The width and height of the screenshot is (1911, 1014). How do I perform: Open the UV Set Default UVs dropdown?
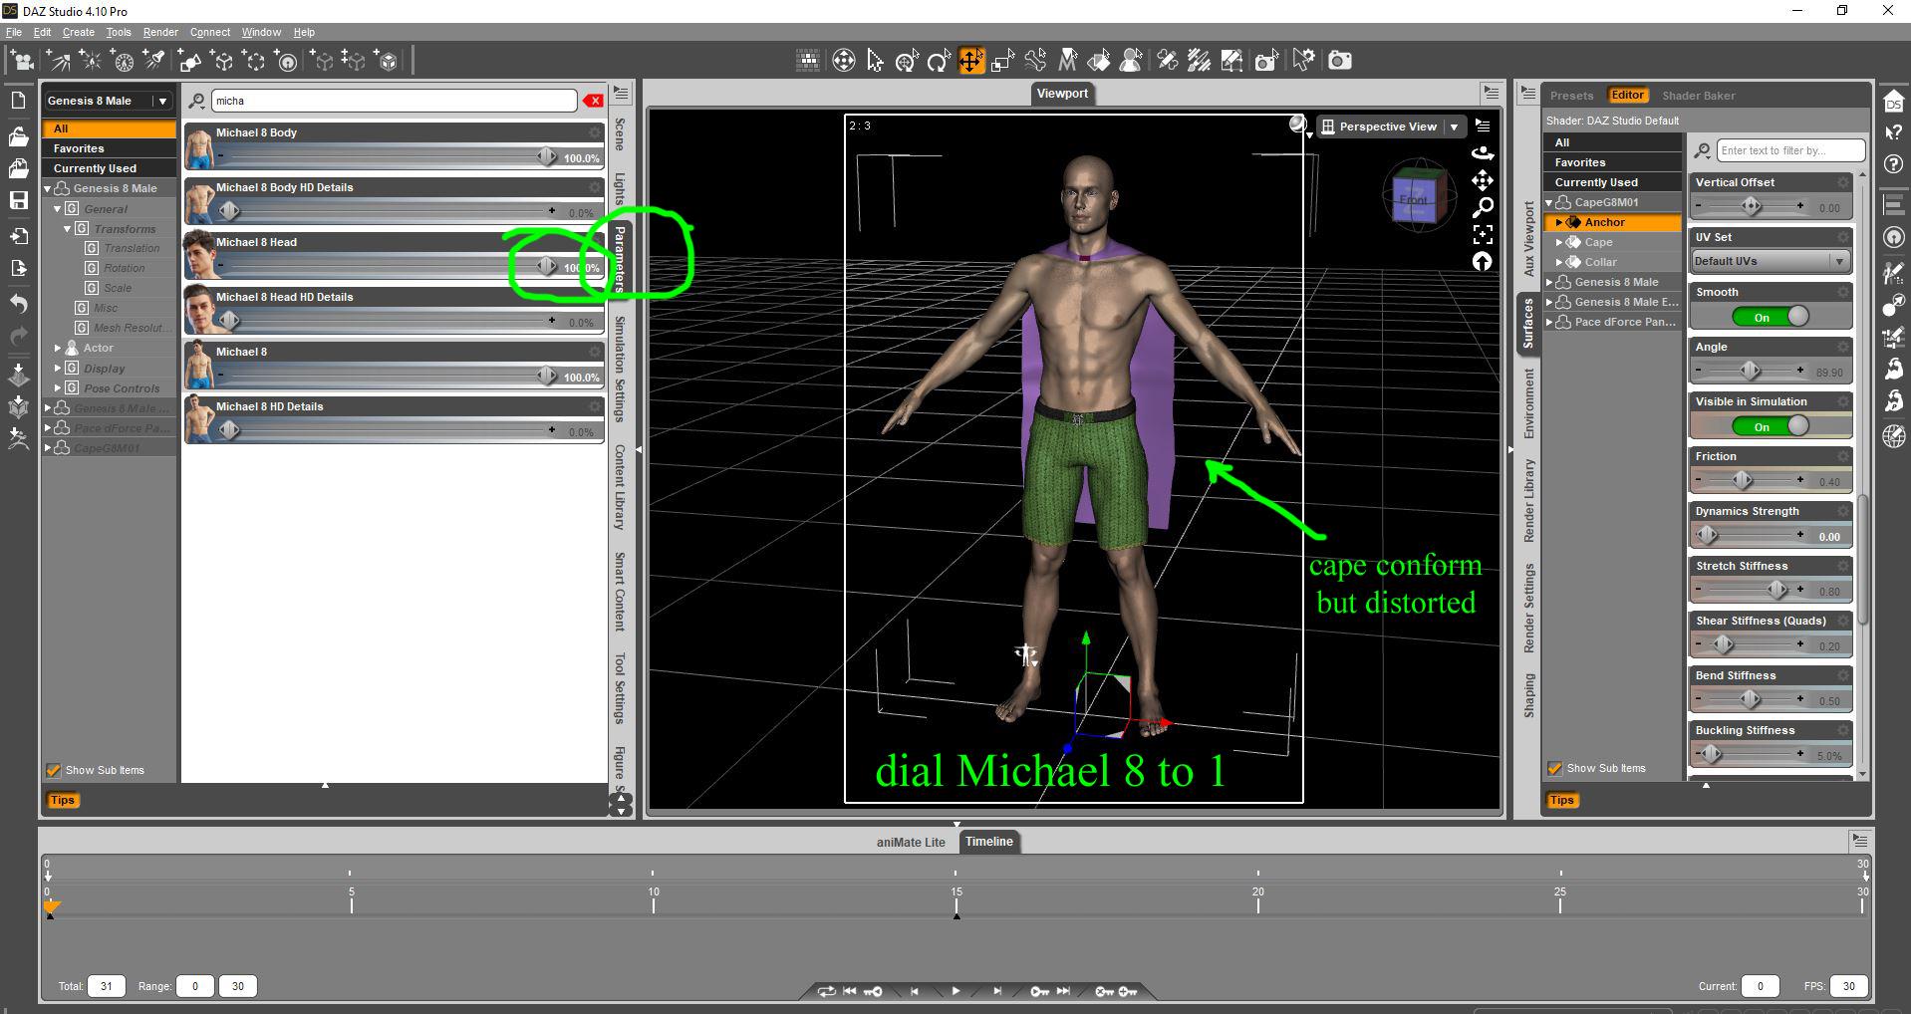pos(1771,261)
